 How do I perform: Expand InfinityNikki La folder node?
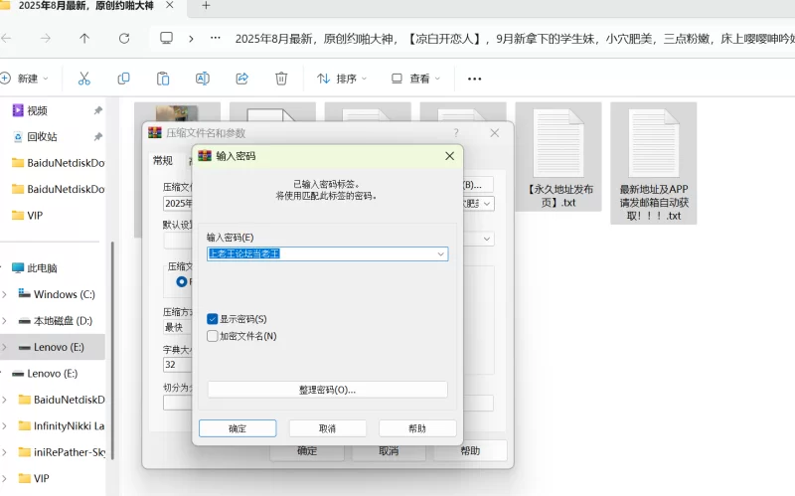(x=5, y=426)
